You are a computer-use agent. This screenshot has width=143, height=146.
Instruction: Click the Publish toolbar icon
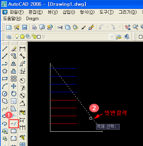(x=50, y=27)
